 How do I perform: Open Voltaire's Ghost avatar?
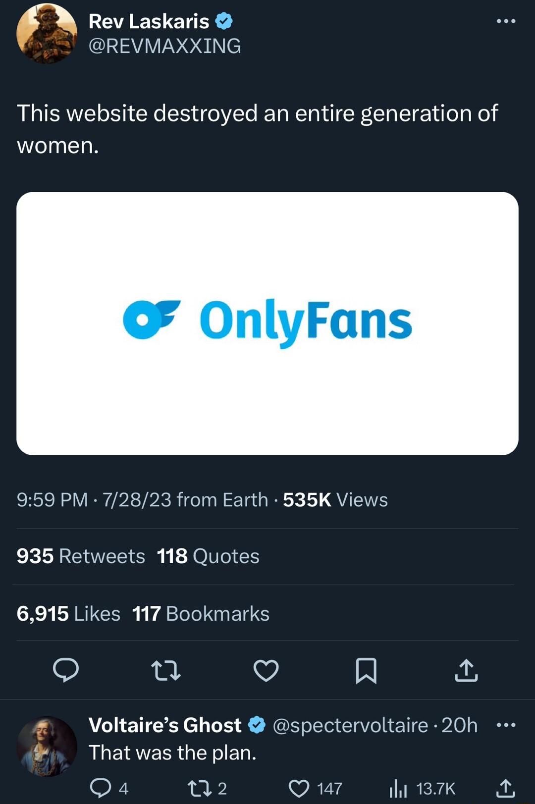pyautogui.click(x=47, y=746)
